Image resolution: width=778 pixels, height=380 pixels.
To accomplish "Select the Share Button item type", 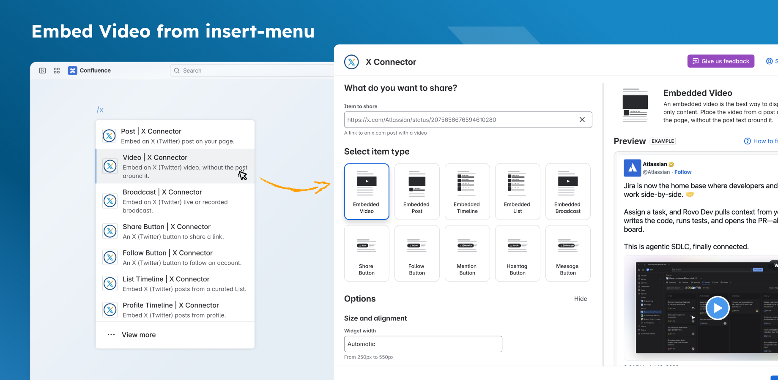I will [367, 253].
